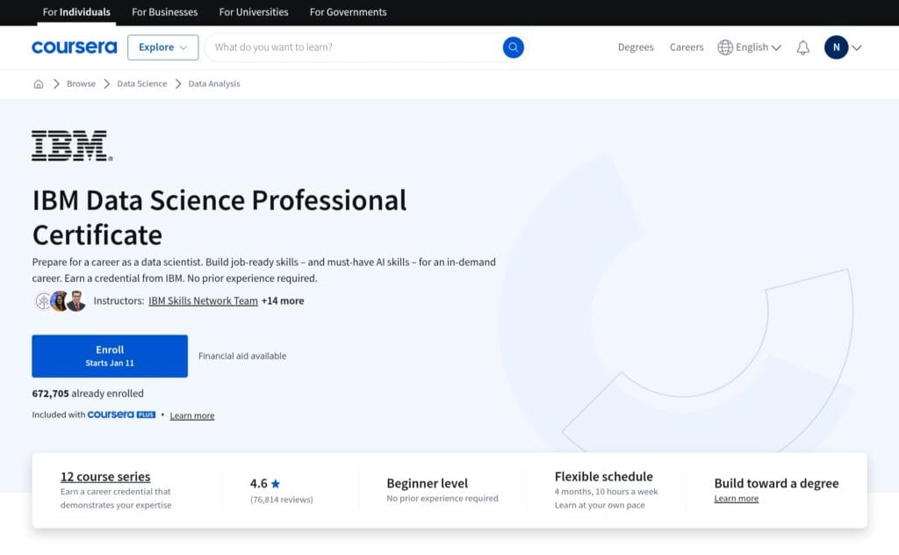Open the 12 course series link

(105, 476)
